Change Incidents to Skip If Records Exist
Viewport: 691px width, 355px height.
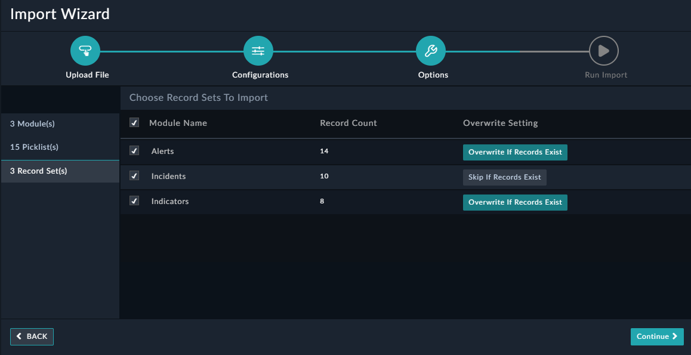(x=504, y=177)
